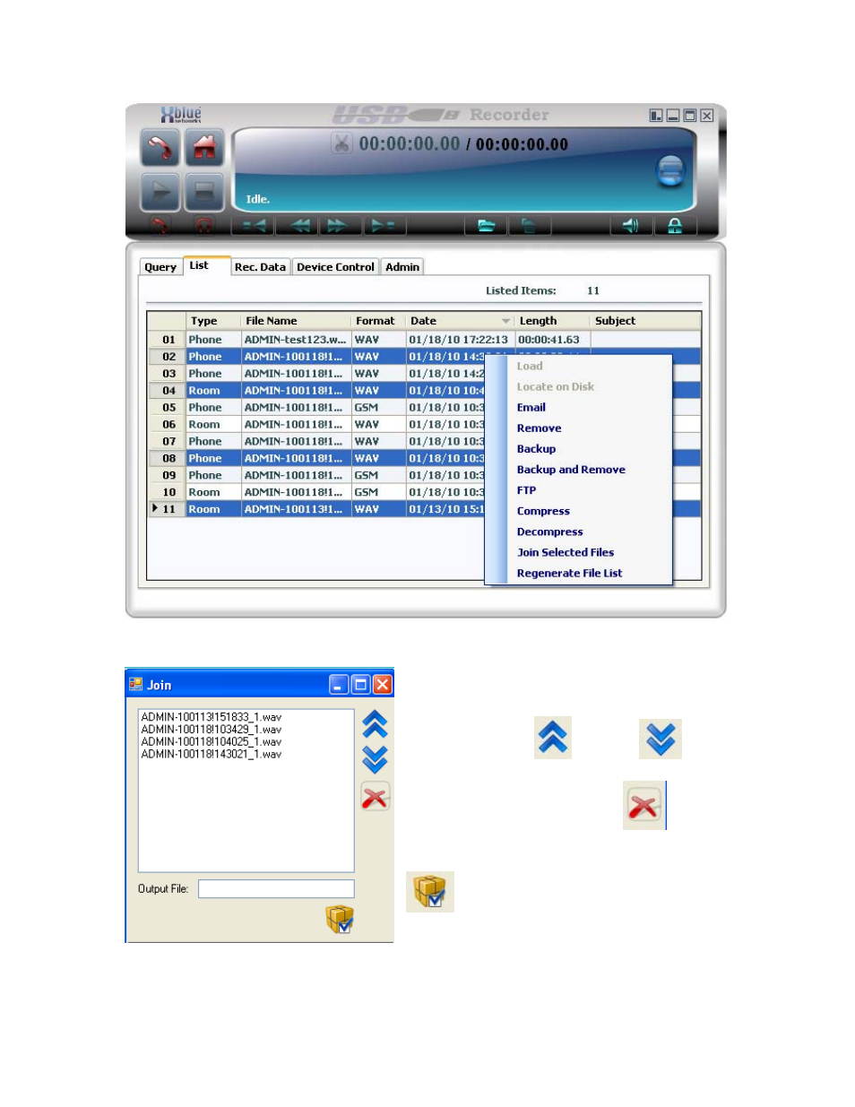Click the small red headphones icon

point(204,225)
